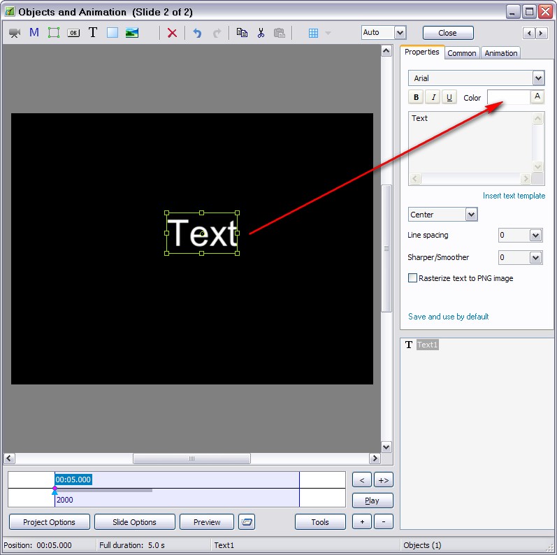
Task: Select Text1 in the objects list
Action: point(427,345)
